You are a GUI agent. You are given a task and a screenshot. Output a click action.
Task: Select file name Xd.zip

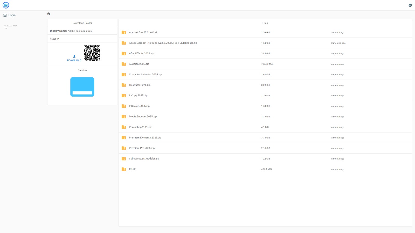click(x=133, y=169)
